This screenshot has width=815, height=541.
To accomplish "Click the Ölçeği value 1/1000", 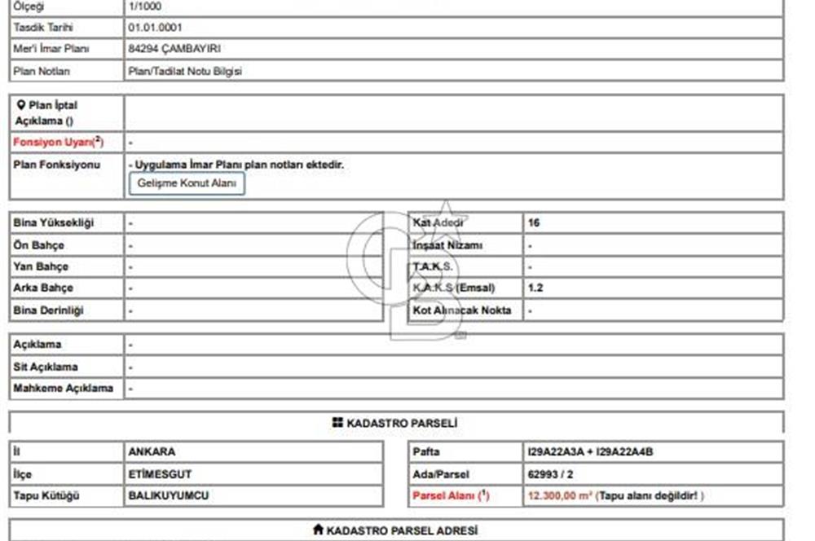I will coord(144,6).
